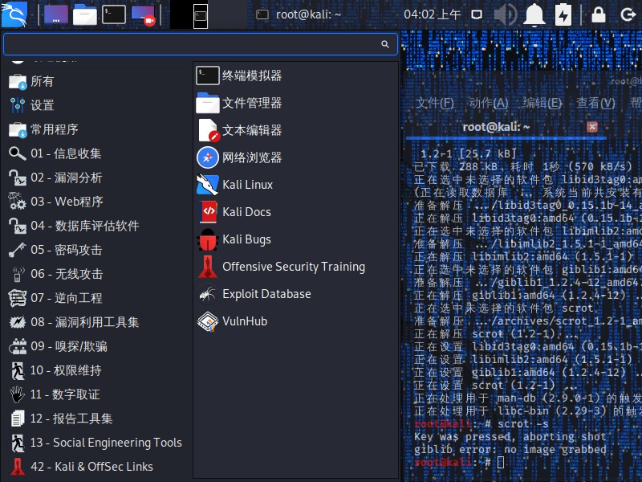
Task: Launch the terminal from panel launcher
Action: point(113,14)
